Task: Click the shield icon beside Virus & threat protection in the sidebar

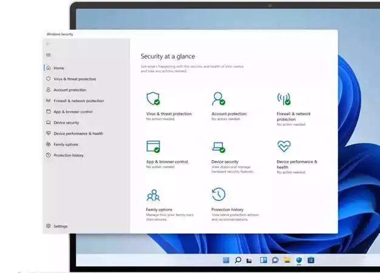Action: tap(49, 79)
